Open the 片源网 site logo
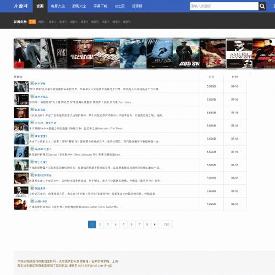The image size is (275, 275). tap(21, 6)
